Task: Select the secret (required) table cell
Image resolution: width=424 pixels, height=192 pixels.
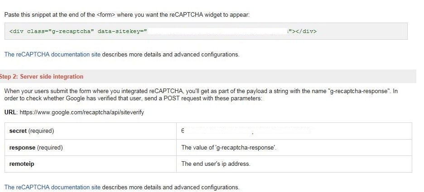Action: (x=91, y=131)
